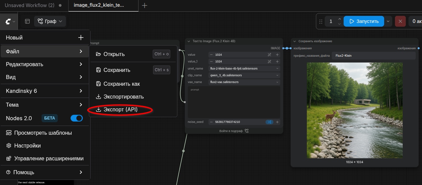Choose Экспорт (API) option

click(x=133, y=109)
